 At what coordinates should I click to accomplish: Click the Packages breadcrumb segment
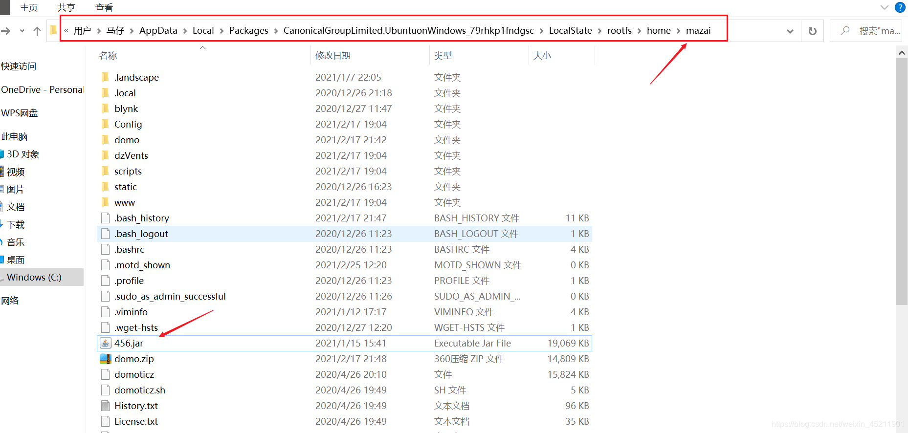(x=249, y=30)
